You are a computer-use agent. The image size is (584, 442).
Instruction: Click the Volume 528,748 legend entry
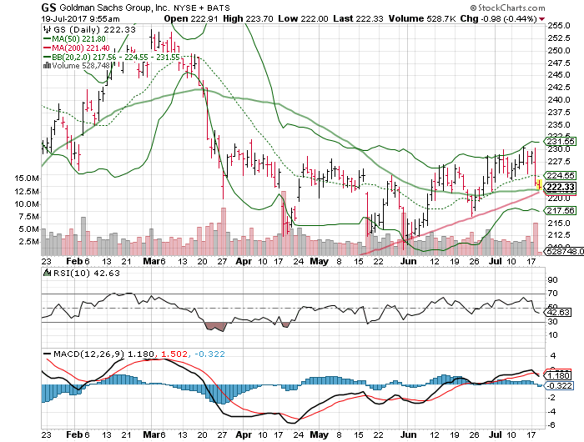pyautogui.click(x=81, y=66)
